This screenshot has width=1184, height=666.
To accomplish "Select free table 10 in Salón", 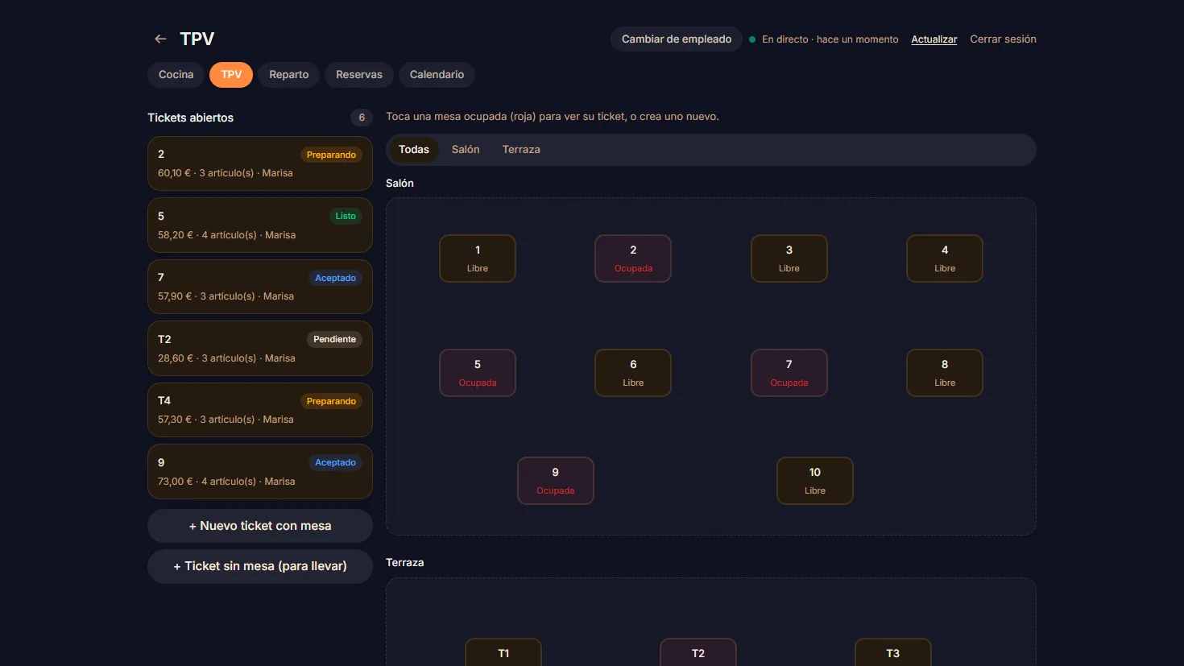I will (x=815, y=481).
